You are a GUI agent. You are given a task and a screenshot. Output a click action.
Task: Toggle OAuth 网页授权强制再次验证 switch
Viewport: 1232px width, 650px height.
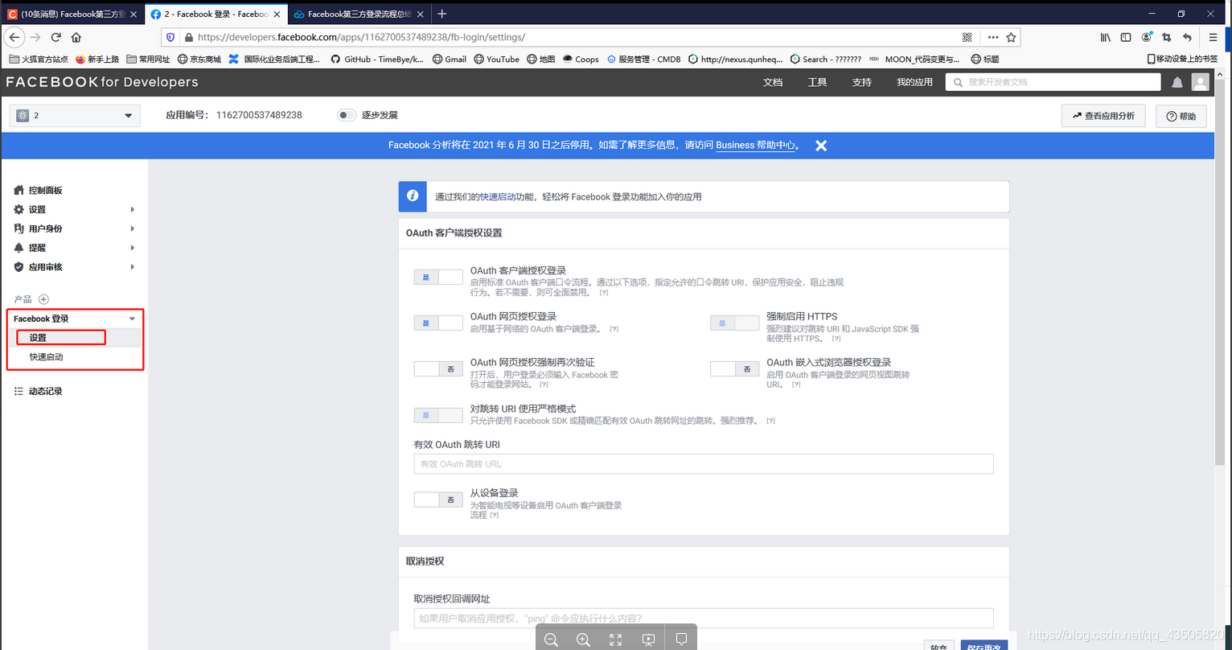click(x=438, y=368)
